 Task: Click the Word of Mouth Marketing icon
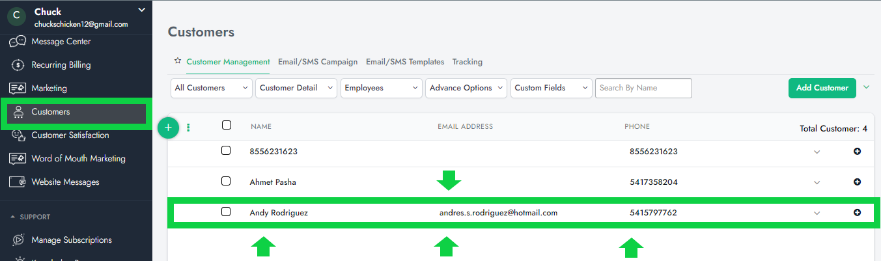coord(18,159)
